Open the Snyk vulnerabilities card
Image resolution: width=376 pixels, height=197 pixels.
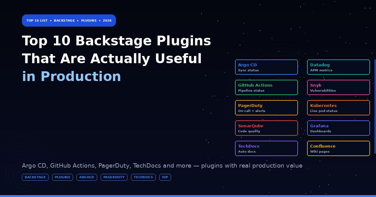click(x=338, y=88)
